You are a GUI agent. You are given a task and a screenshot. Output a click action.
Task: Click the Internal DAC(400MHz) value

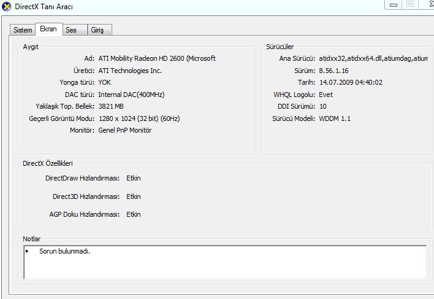point(131,95)
